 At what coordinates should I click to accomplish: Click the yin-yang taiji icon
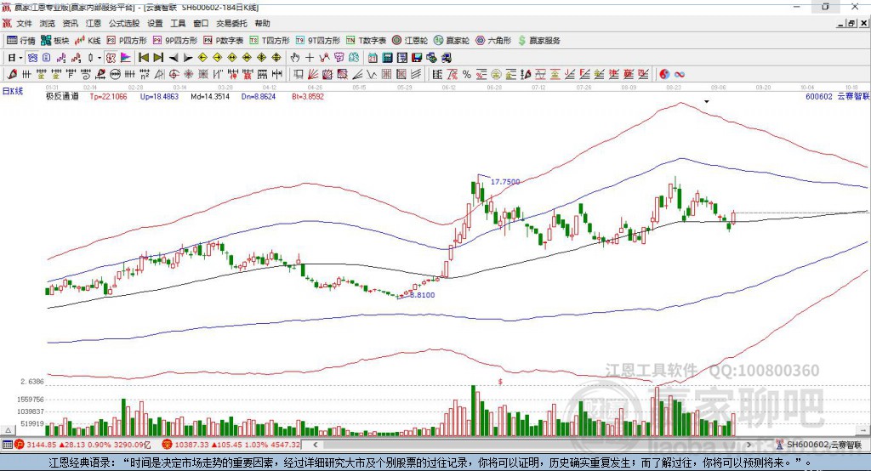[x=664, y=74]
